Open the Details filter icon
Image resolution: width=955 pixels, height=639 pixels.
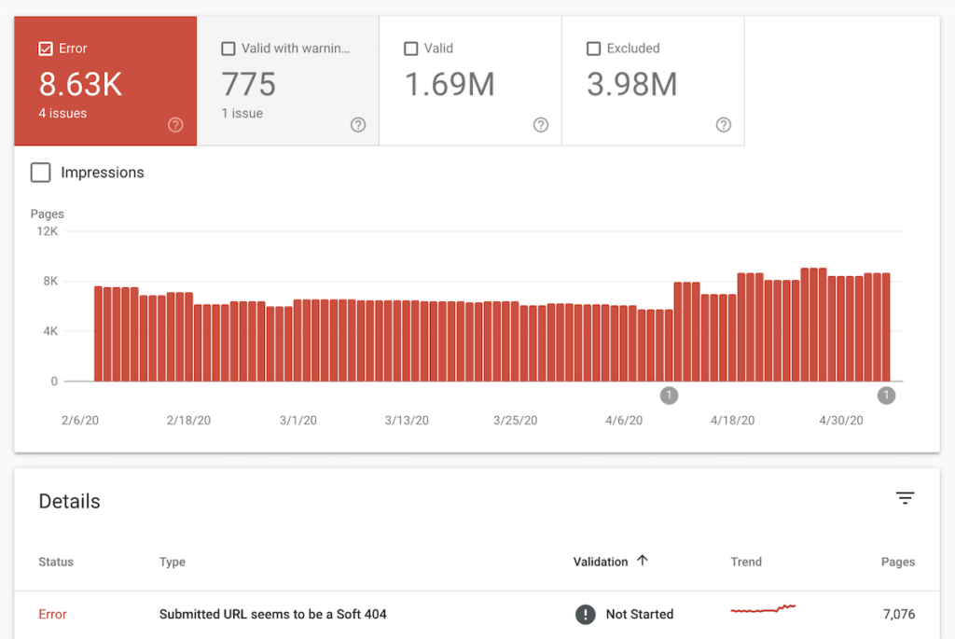coord(905,498)
